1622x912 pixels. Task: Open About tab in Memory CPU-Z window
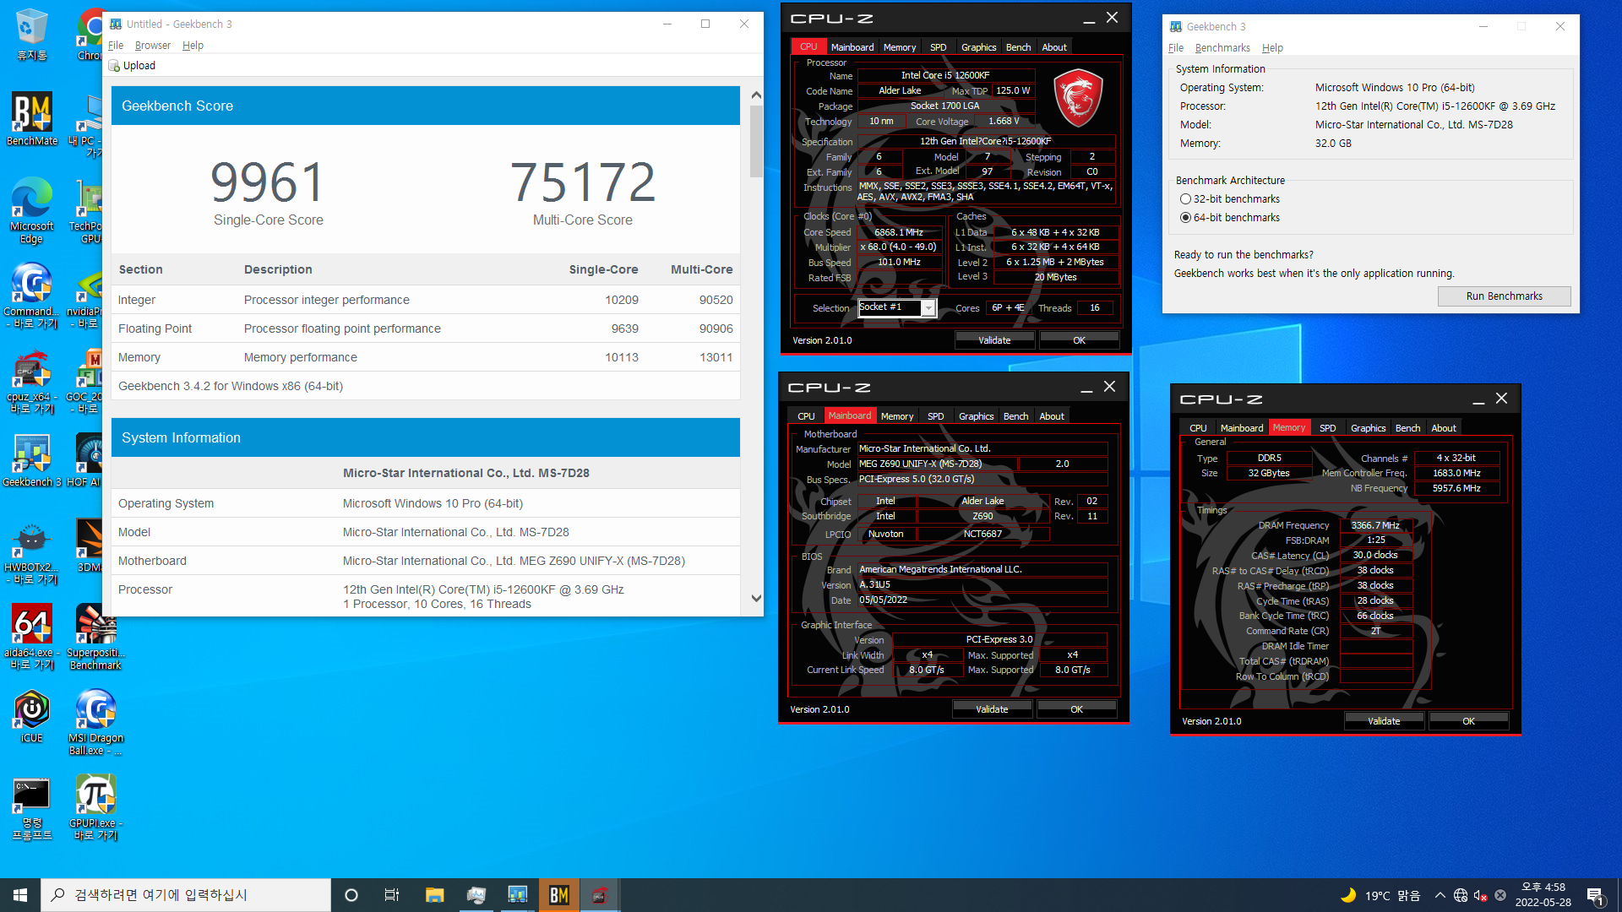pyautogui.click(x=1443, y=428)
